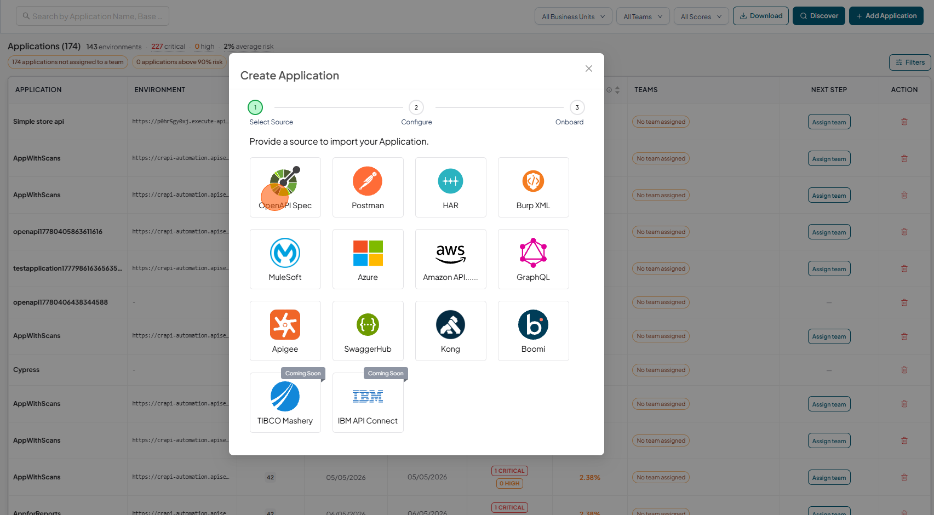Click the 2% average risk link

248,47
